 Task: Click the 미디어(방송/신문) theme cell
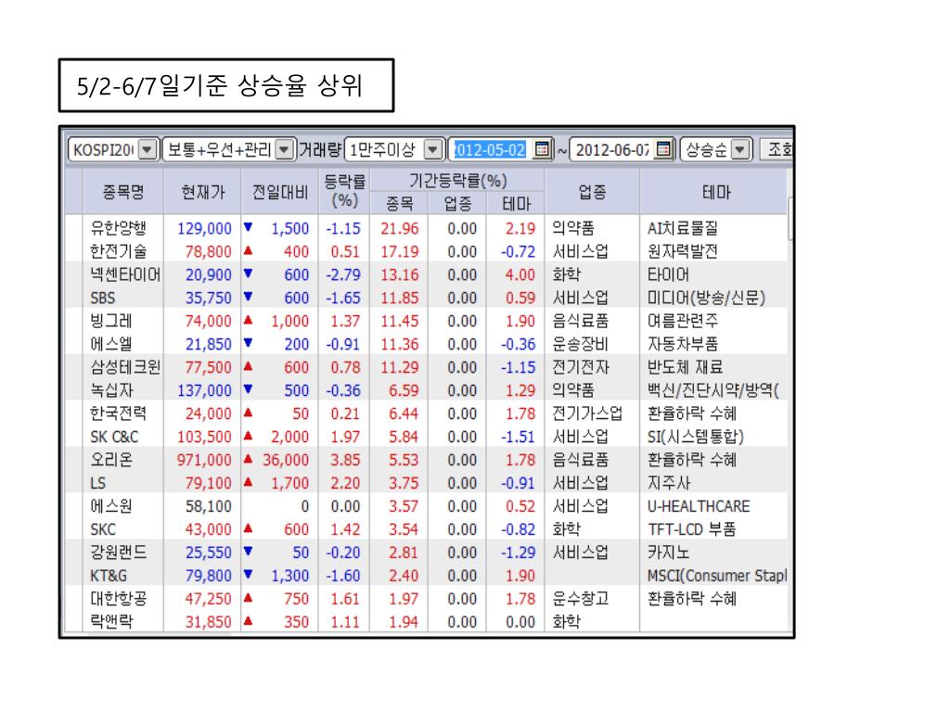click(706, 298)
